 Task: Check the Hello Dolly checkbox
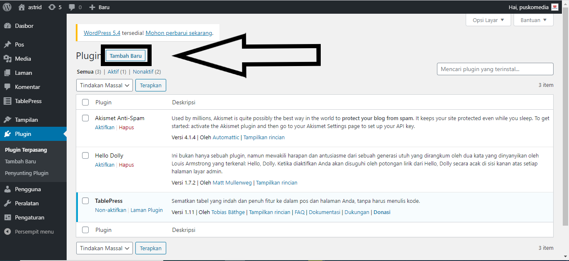[x=85, y=155]
